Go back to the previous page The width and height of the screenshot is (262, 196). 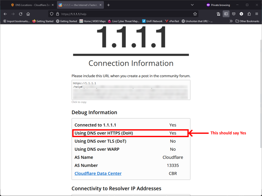click(x=5, y=14)
